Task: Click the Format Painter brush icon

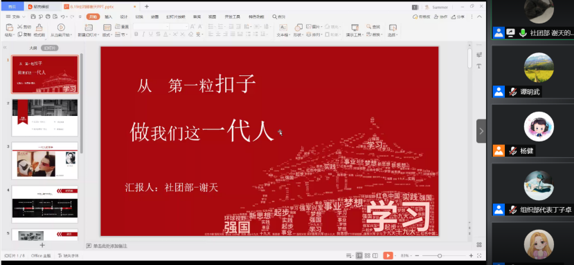Action: [x=39, y=28]
